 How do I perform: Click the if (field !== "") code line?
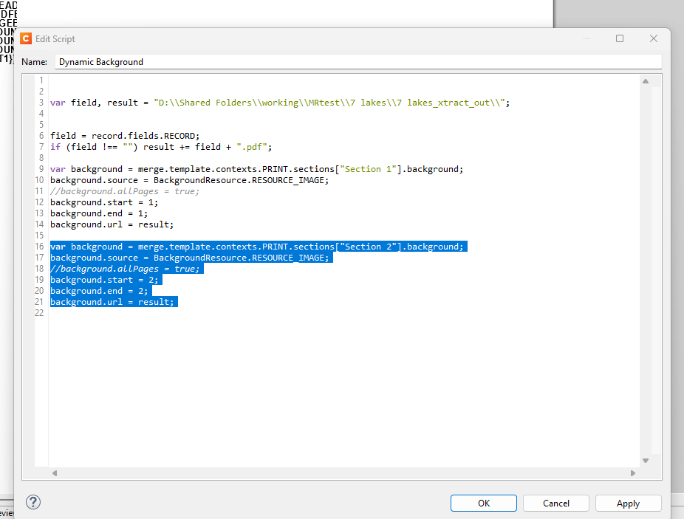[x=161, y=147]
